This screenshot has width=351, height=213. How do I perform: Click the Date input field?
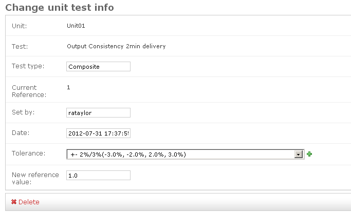click(x=98, y=133)
